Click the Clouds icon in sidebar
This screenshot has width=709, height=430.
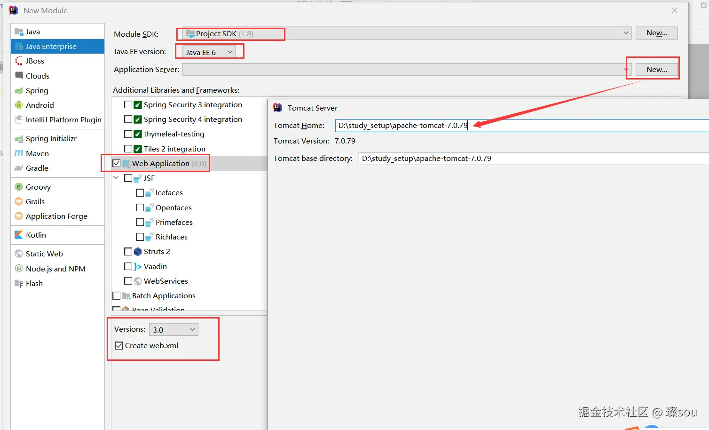(19, 76)
